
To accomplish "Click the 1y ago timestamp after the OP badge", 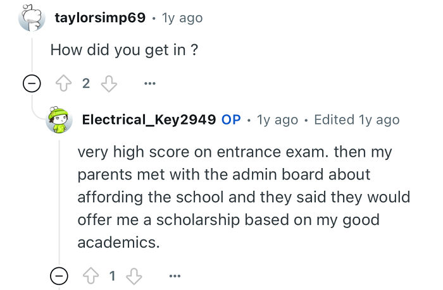I will click(277, 119).
